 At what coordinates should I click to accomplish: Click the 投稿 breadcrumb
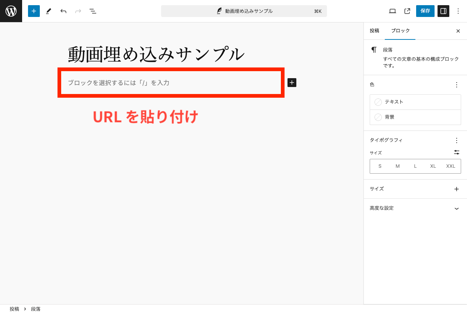pos(14,309)
